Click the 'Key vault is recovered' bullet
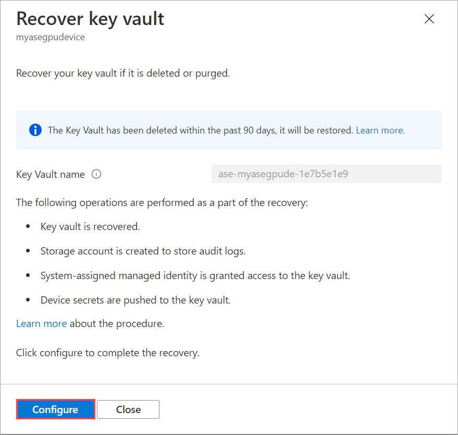458x435 pixels. point(90,226)
